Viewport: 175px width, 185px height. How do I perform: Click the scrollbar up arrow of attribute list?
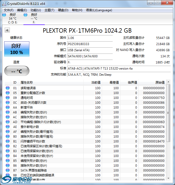[168, 82]
